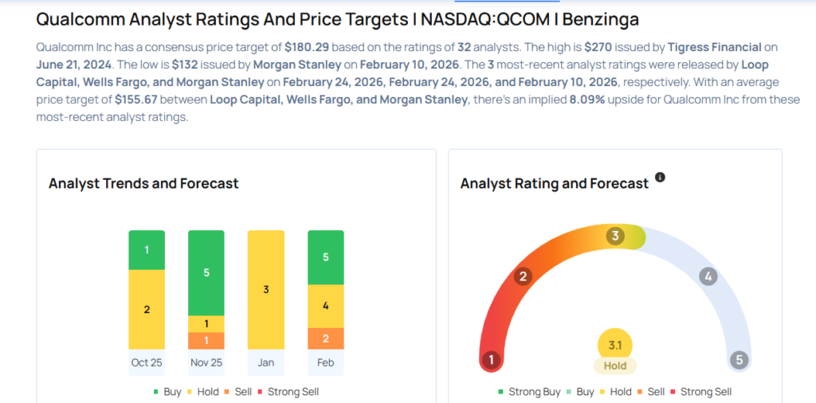816x403 pixels.
Task: Click gauge marker number 3
Action: (614, 236)
